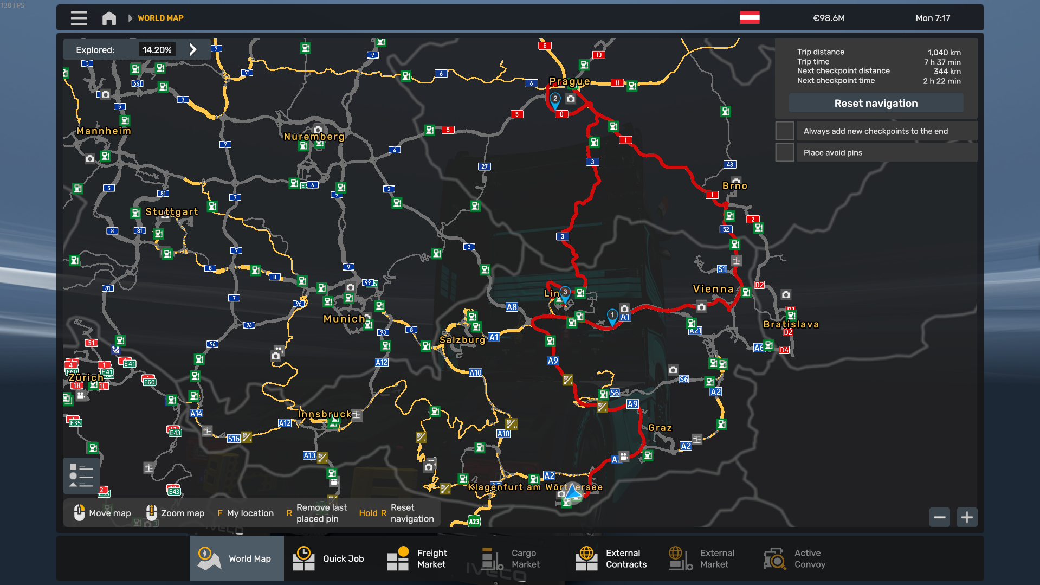
Task: Expand the Explored percentage panel arrow
Action: coord(193,49)
